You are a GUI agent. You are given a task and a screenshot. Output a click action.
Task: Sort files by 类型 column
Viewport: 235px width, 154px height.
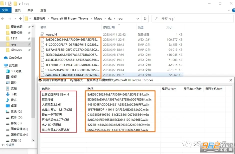click(140, 27)
